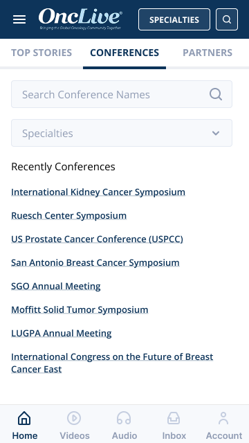Click the magnifier in conference search field

coord(216,94)
